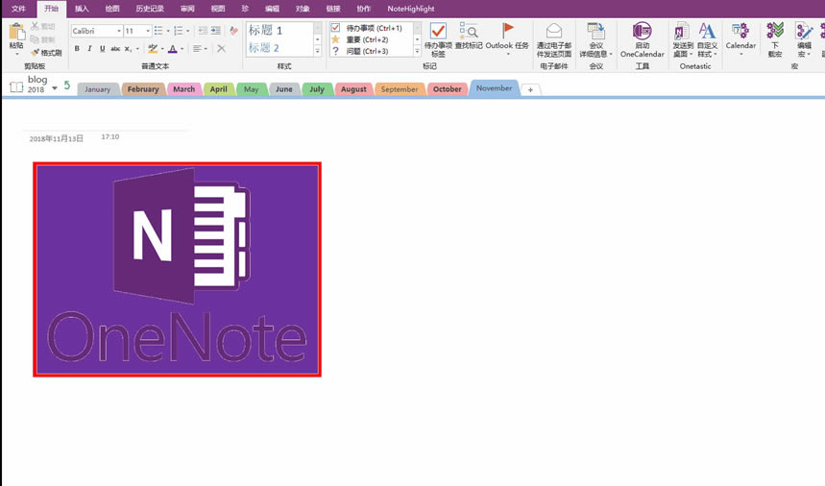Launch OneCalendar icon

point(642,31)
